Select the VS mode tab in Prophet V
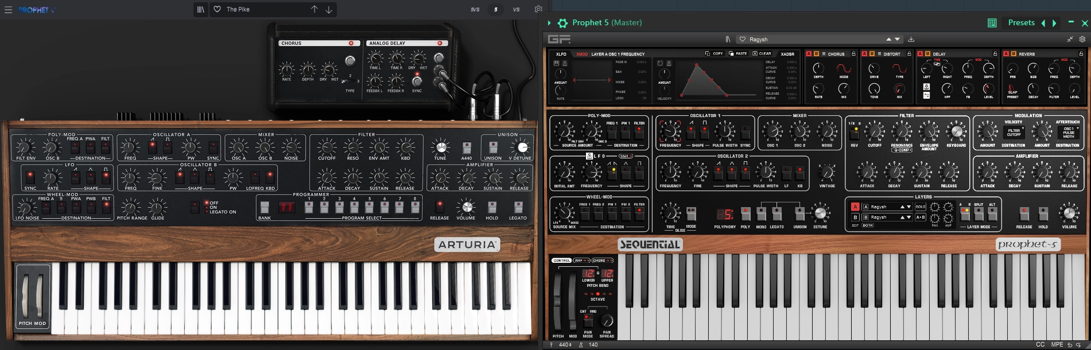Screen dimensions: 1091x350 point(516,10)
